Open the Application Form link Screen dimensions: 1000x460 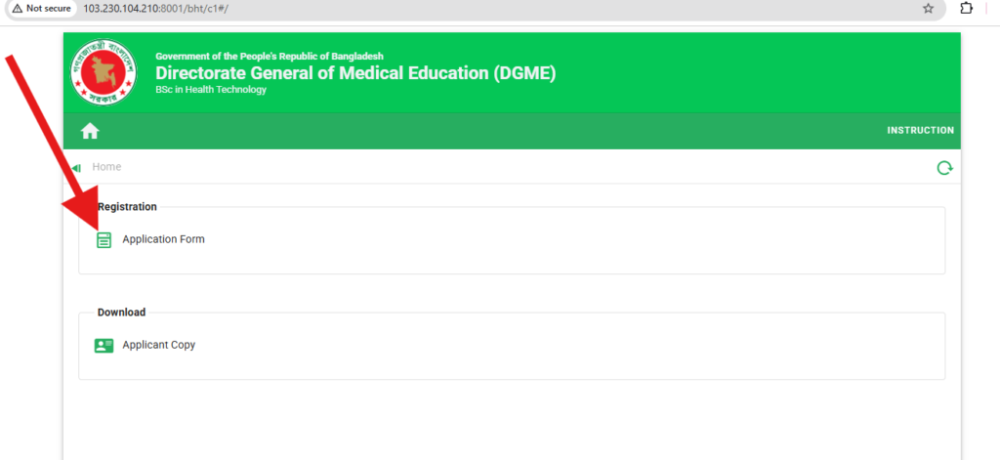(x=163, y=239)
